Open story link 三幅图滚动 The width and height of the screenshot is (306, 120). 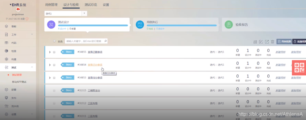94,90
